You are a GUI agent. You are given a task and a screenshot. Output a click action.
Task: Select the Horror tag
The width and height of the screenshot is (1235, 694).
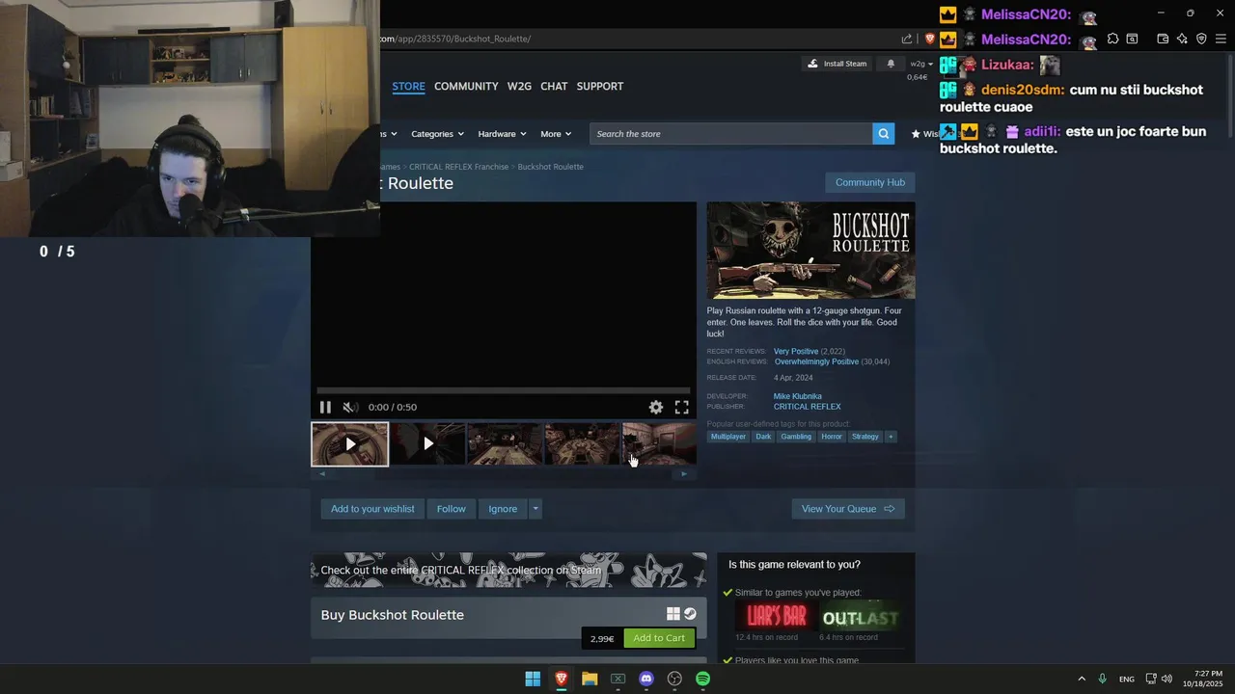click(832, 437)
